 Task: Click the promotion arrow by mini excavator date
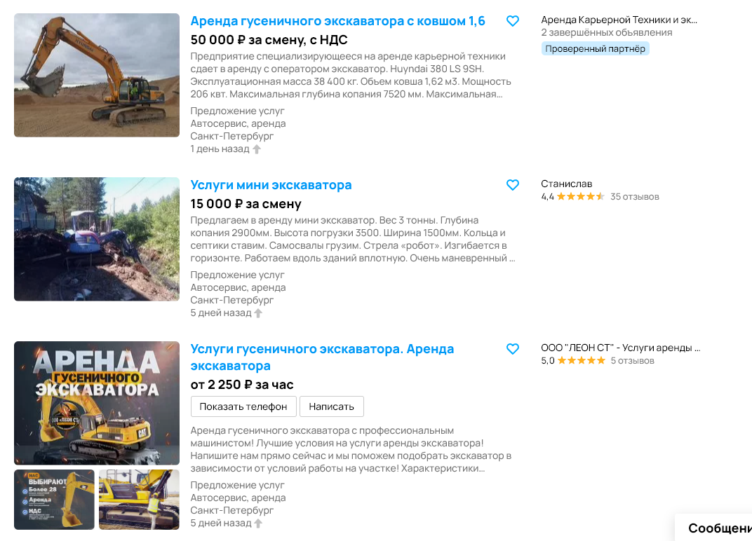coord(258,313)
